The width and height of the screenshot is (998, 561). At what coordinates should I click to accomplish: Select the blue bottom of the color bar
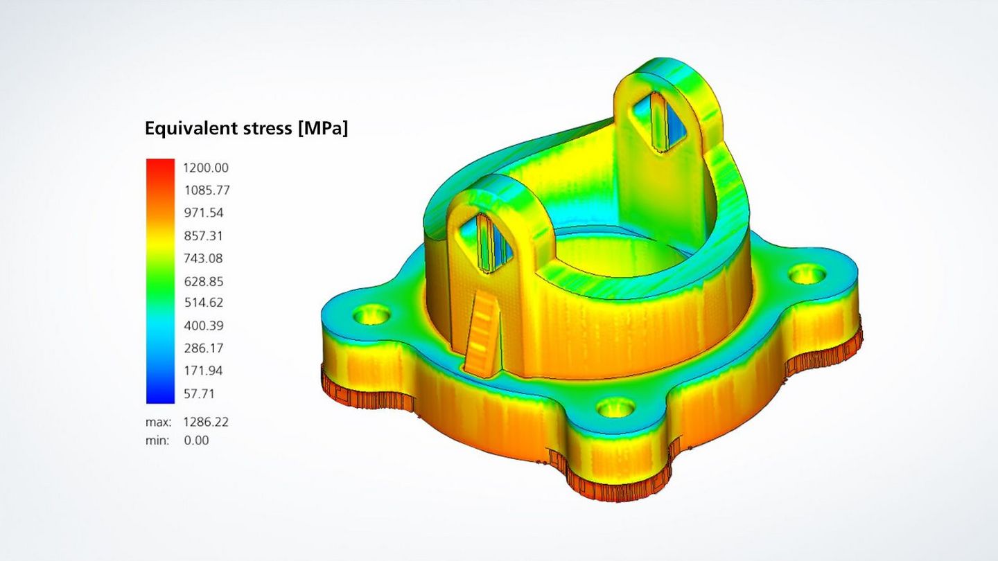tap(160, 393)
